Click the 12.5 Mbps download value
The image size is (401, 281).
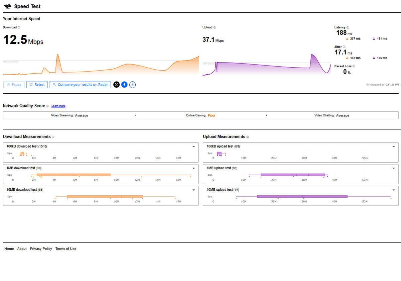pyautogui.click(x=23, y=40)
